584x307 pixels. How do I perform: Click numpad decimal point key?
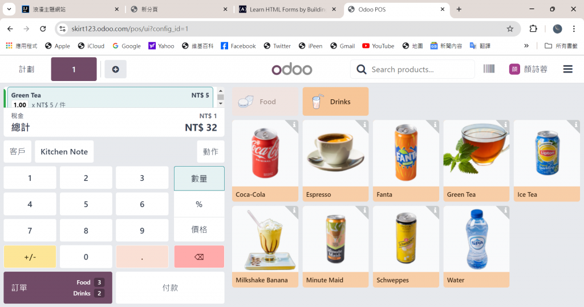coord(142,257)
